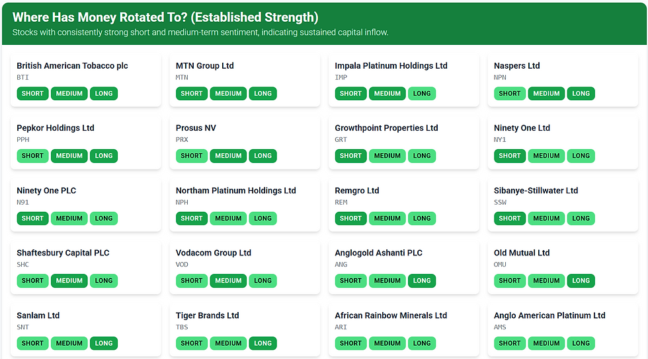Click LONG badge on Old Mutual Ltd card
The height and width of the screenshot is (359, 648).
(x=581, y=280)
